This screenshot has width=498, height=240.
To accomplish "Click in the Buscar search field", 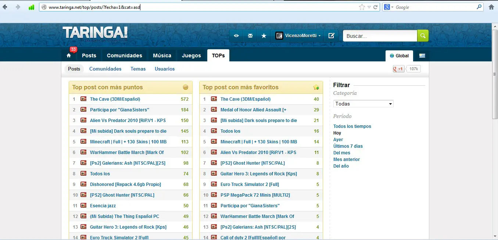I will [380, 36].
